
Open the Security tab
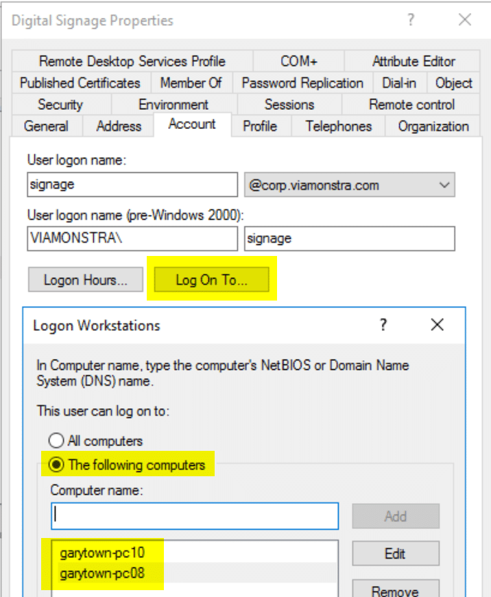tap(60, 105)
